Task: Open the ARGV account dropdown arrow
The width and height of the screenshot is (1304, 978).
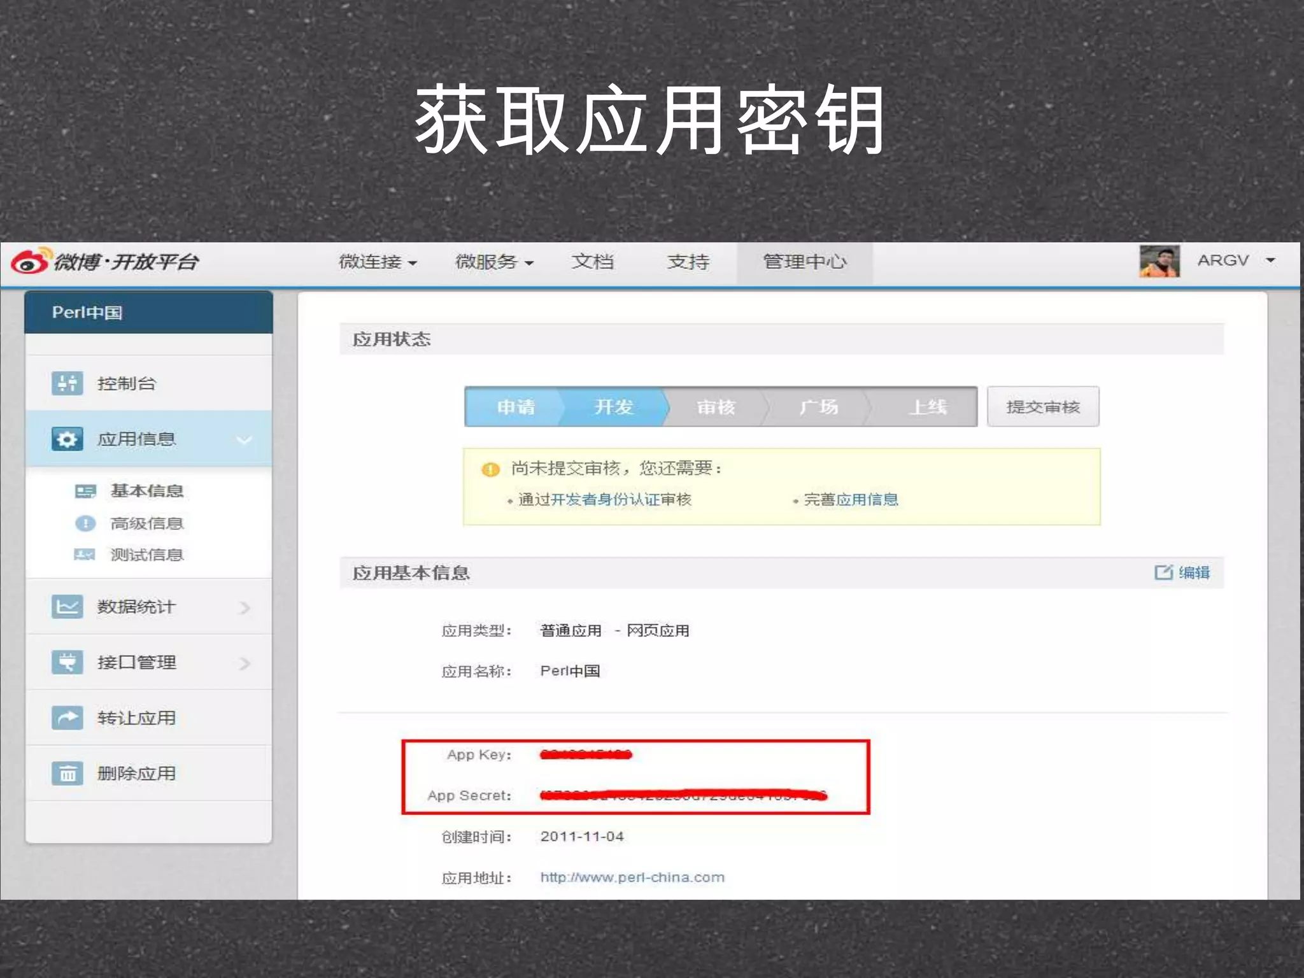Action: pyautogui.click(x=1270, y=260)
